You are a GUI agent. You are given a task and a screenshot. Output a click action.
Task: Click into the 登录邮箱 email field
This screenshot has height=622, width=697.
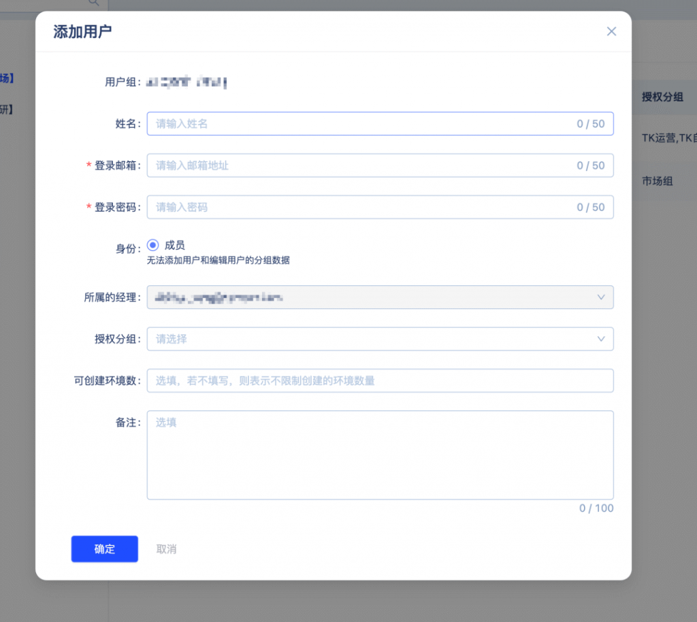coord(361,165)
